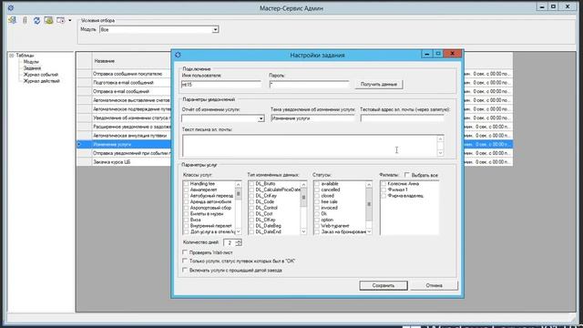Viewport: 583px width, 328px height.
Task: Select Модули in the tree
Action: click(31, 62)
